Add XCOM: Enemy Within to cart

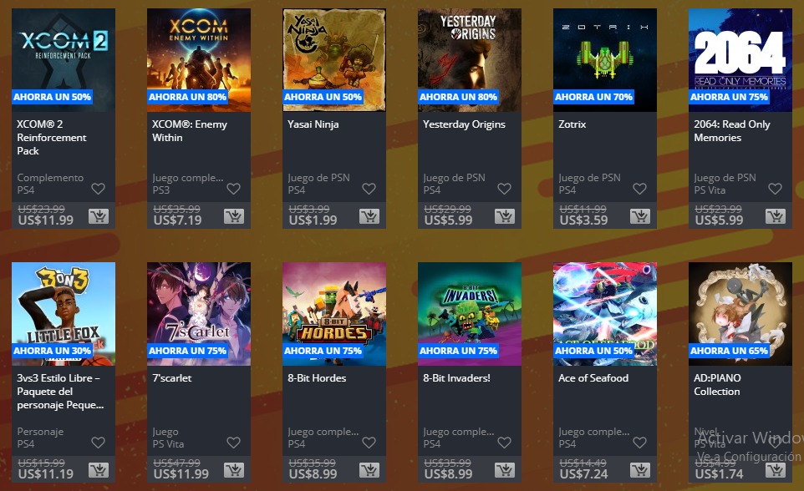point(233,216)
